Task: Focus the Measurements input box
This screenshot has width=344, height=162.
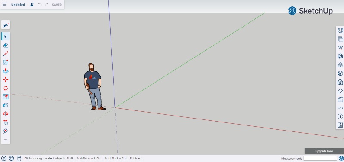Action: point(320,158)
